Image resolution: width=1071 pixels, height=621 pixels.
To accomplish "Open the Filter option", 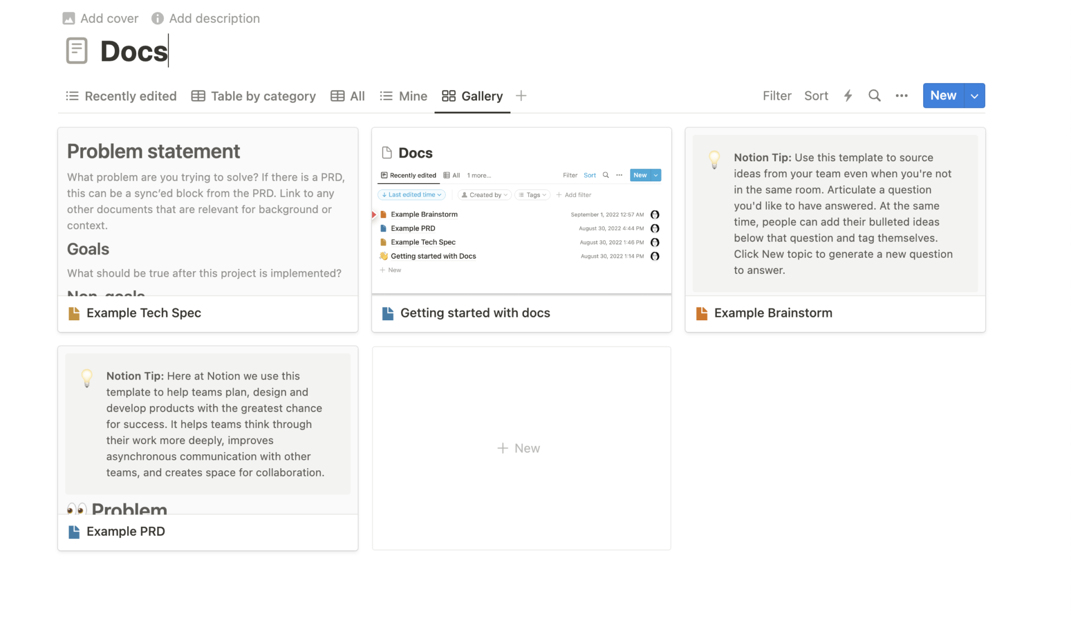I will [x=777, y=96].
